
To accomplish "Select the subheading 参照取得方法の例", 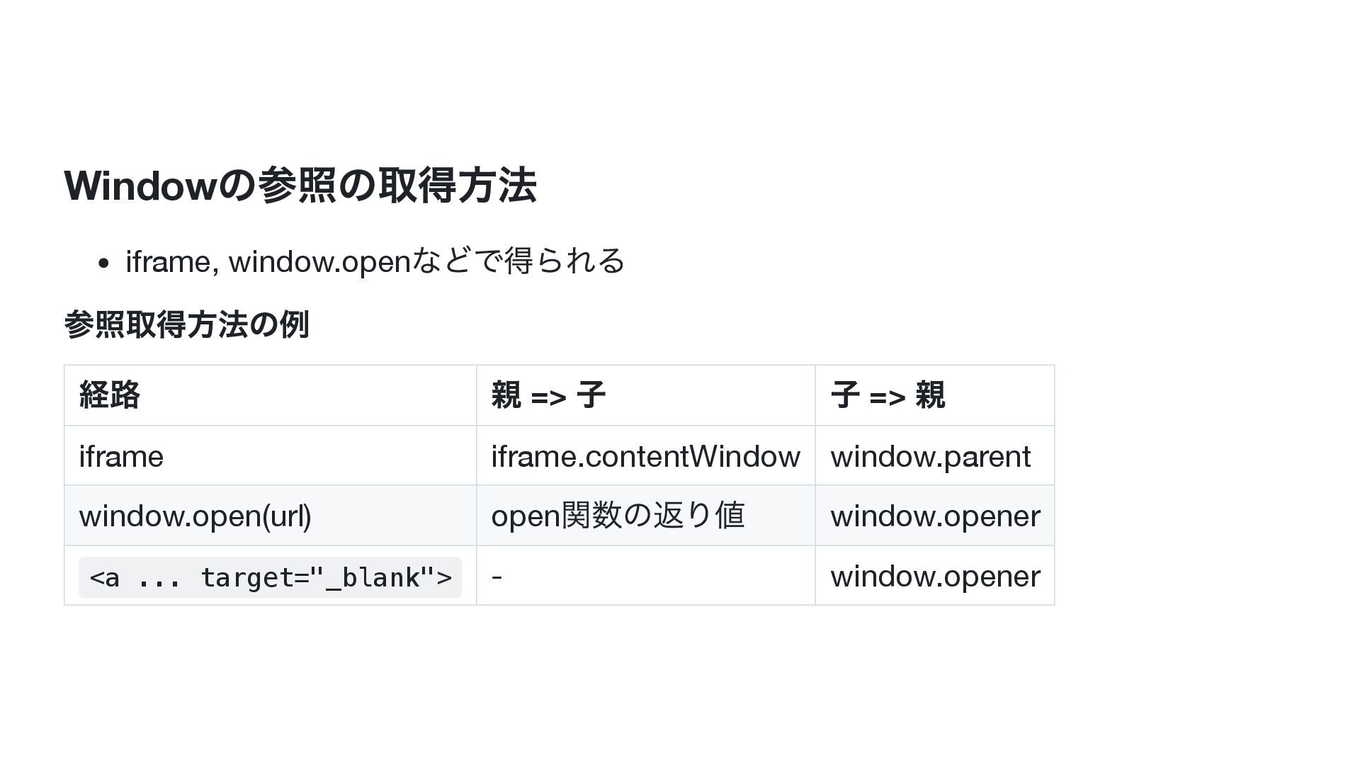I will click(x=187, y=324).
